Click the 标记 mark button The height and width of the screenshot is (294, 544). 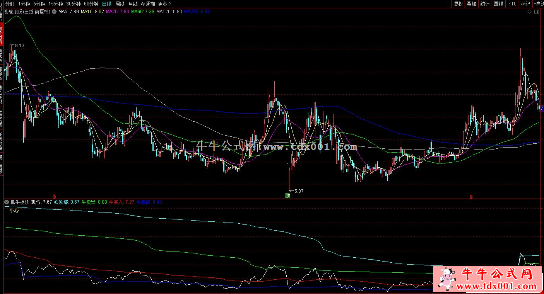(525, 4)
